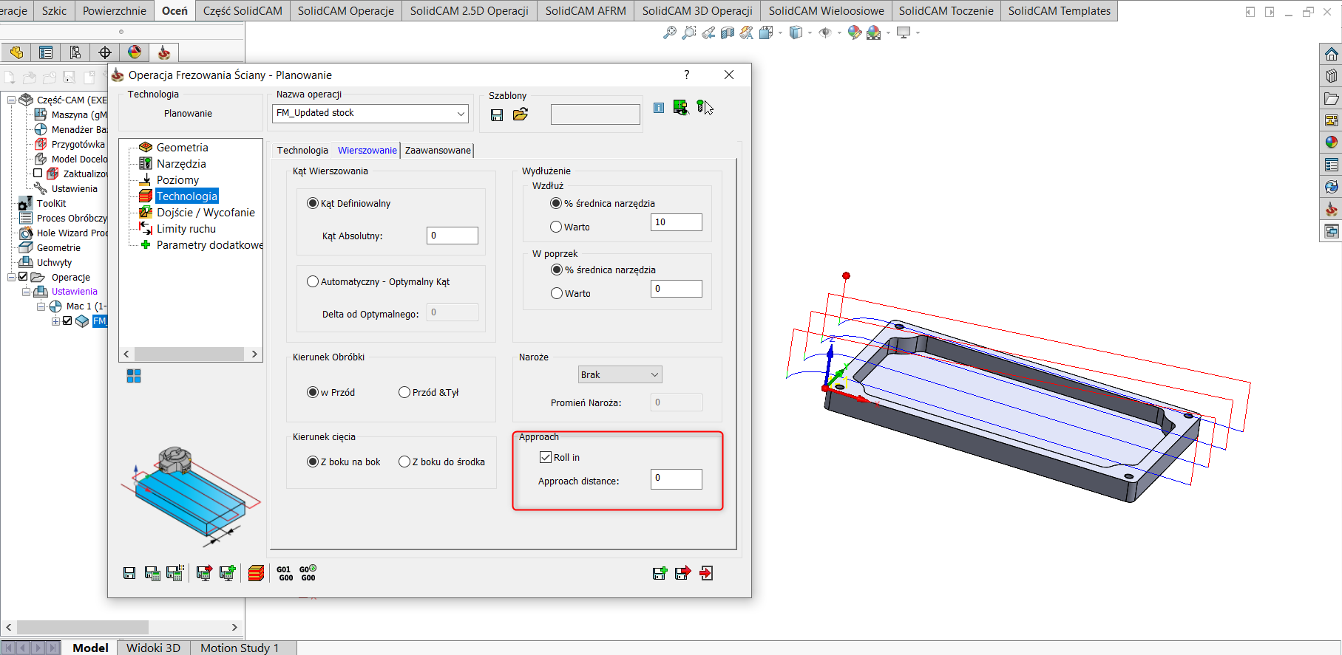Click save template floppy icon under Szablony
The width and height of the screenshot is (1342, 655).
[x=497, y=114]
